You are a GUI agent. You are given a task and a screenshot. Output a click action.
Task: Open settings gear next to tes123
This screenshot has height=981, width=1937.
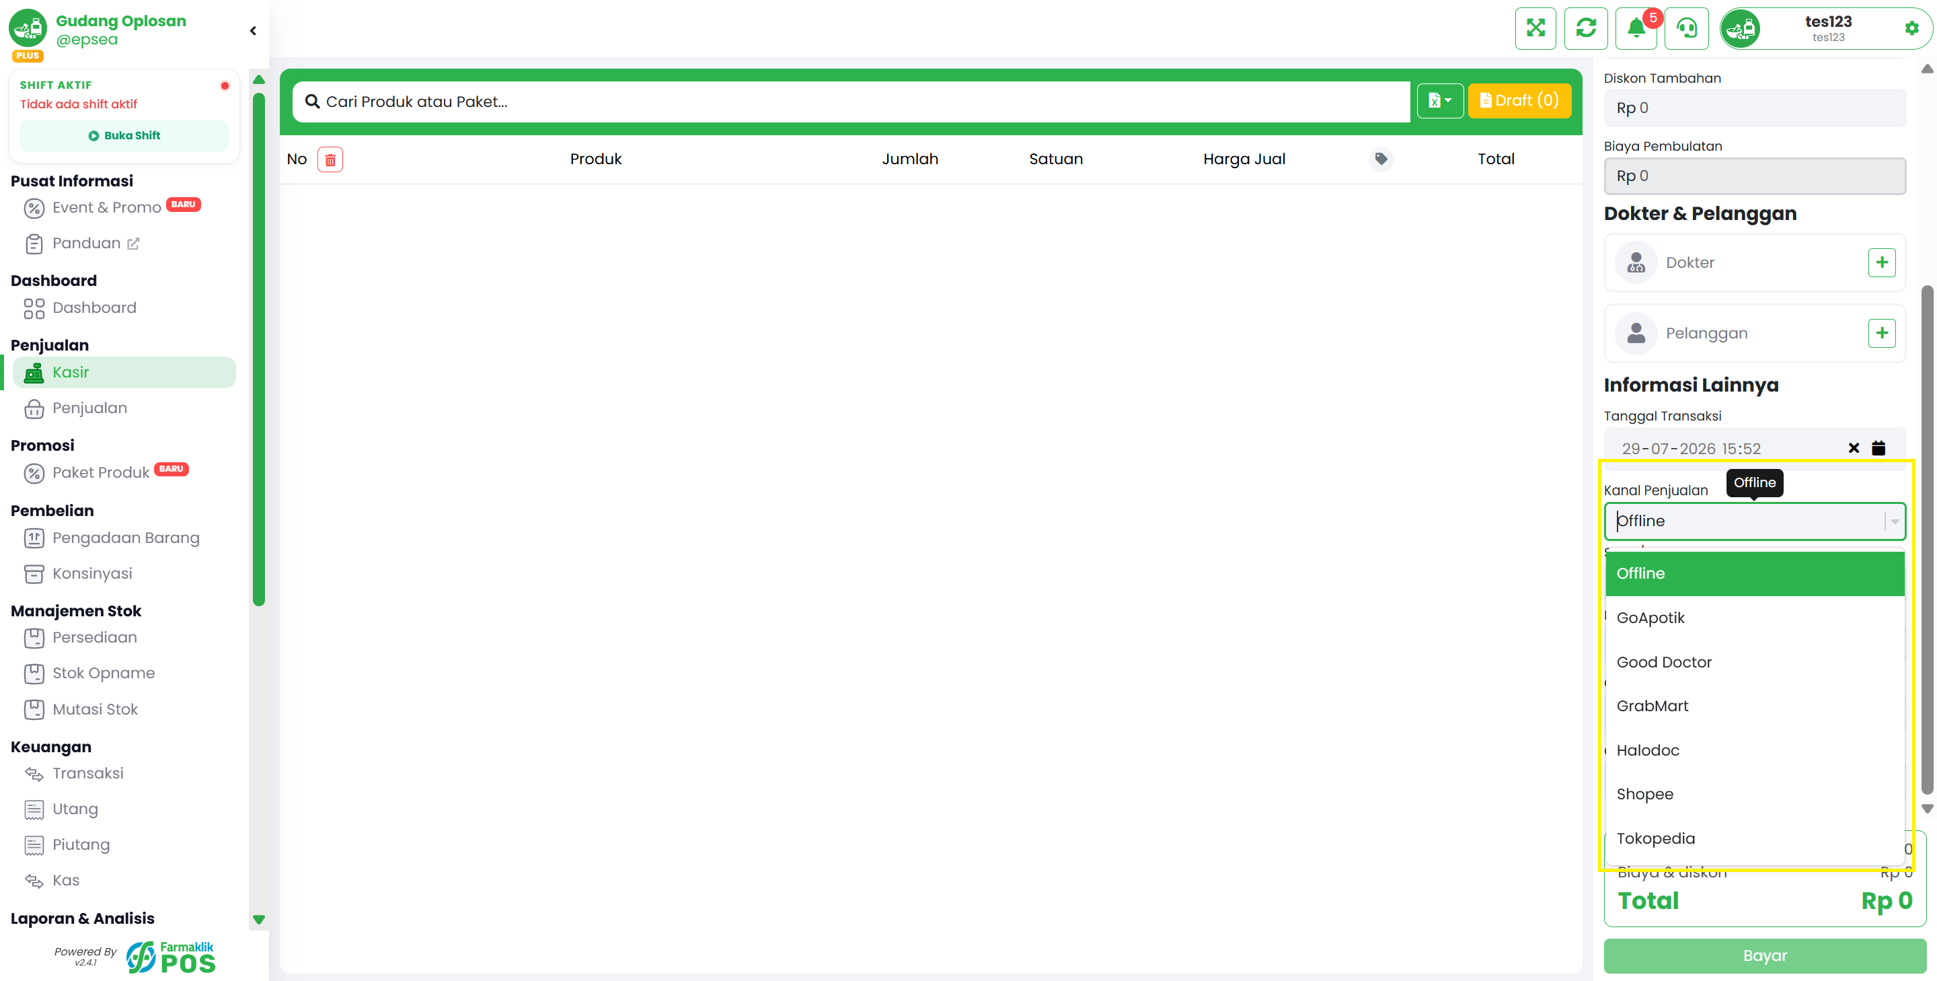pyautogui.click(x=1911, y=28)
